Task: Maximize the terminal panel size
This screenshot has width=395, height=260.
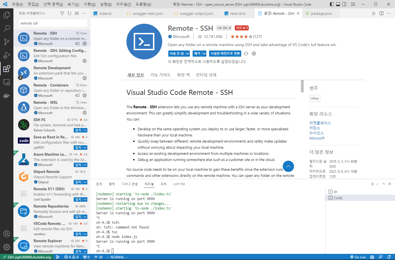Action: click(x=384, y=184)
